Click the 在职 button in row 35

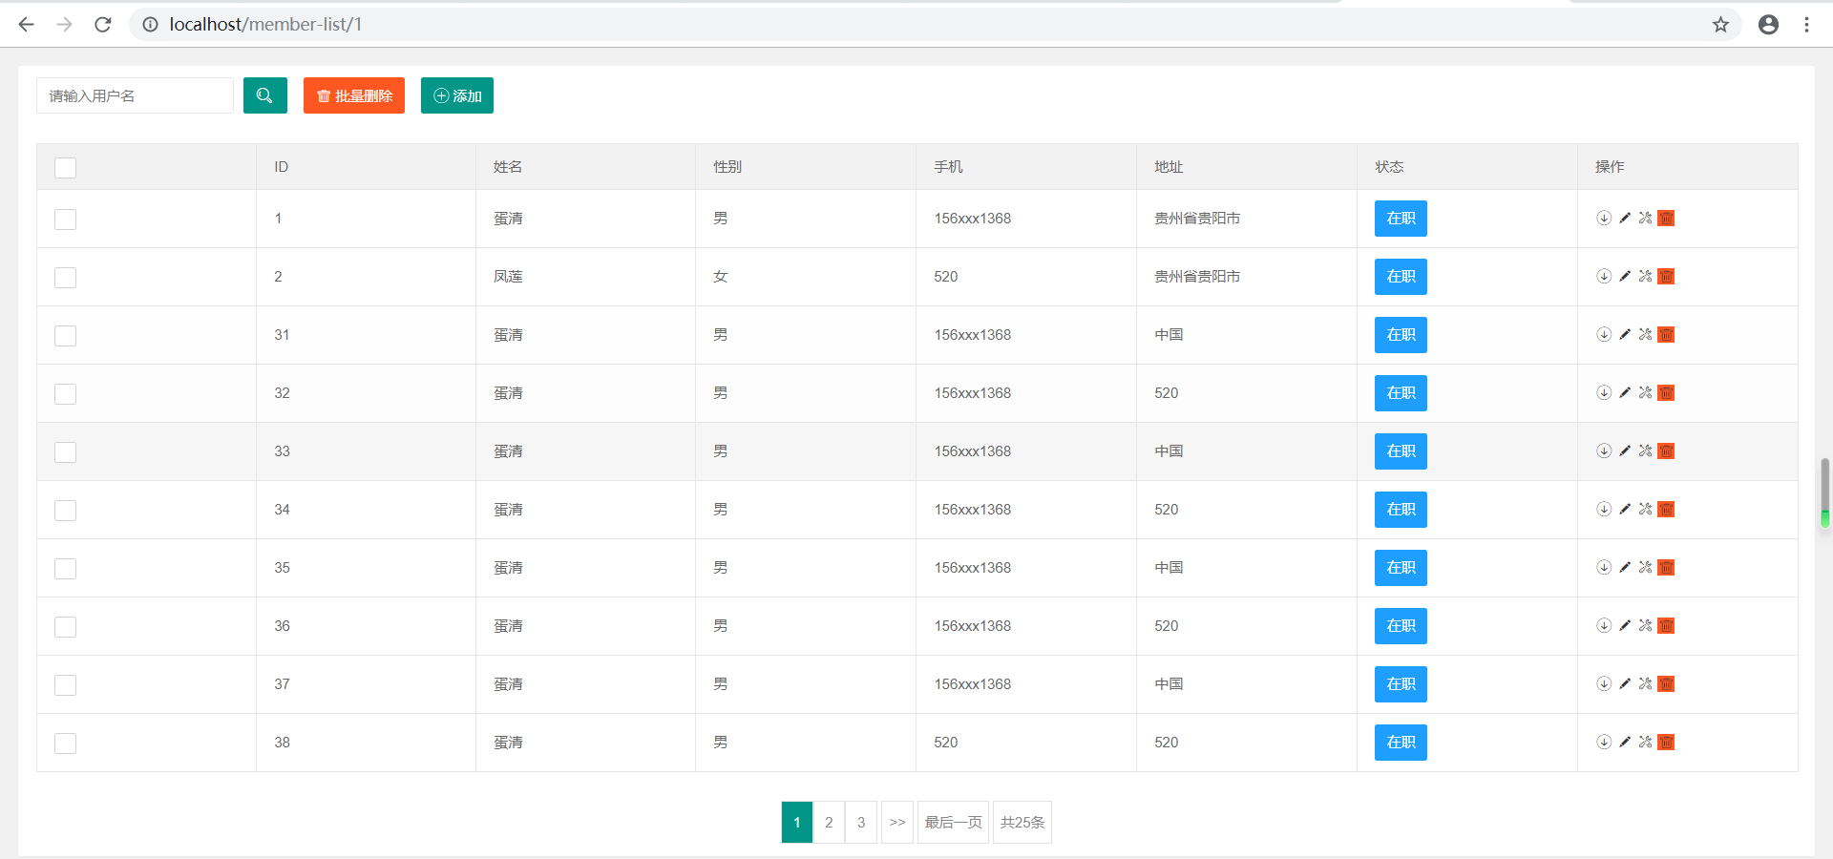[x=1401, y=568]
